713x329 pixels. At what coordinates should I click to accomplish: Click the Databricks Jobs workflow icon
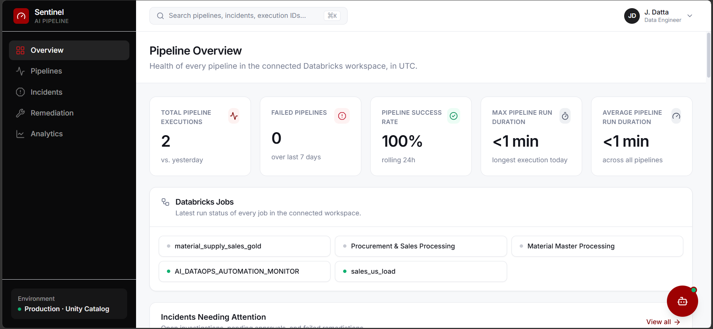165,202
